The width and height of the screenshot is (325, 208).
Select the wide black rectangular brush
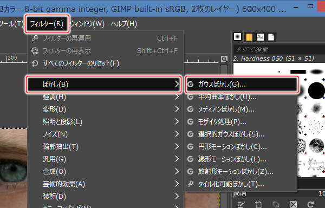[x=298, y=71]
